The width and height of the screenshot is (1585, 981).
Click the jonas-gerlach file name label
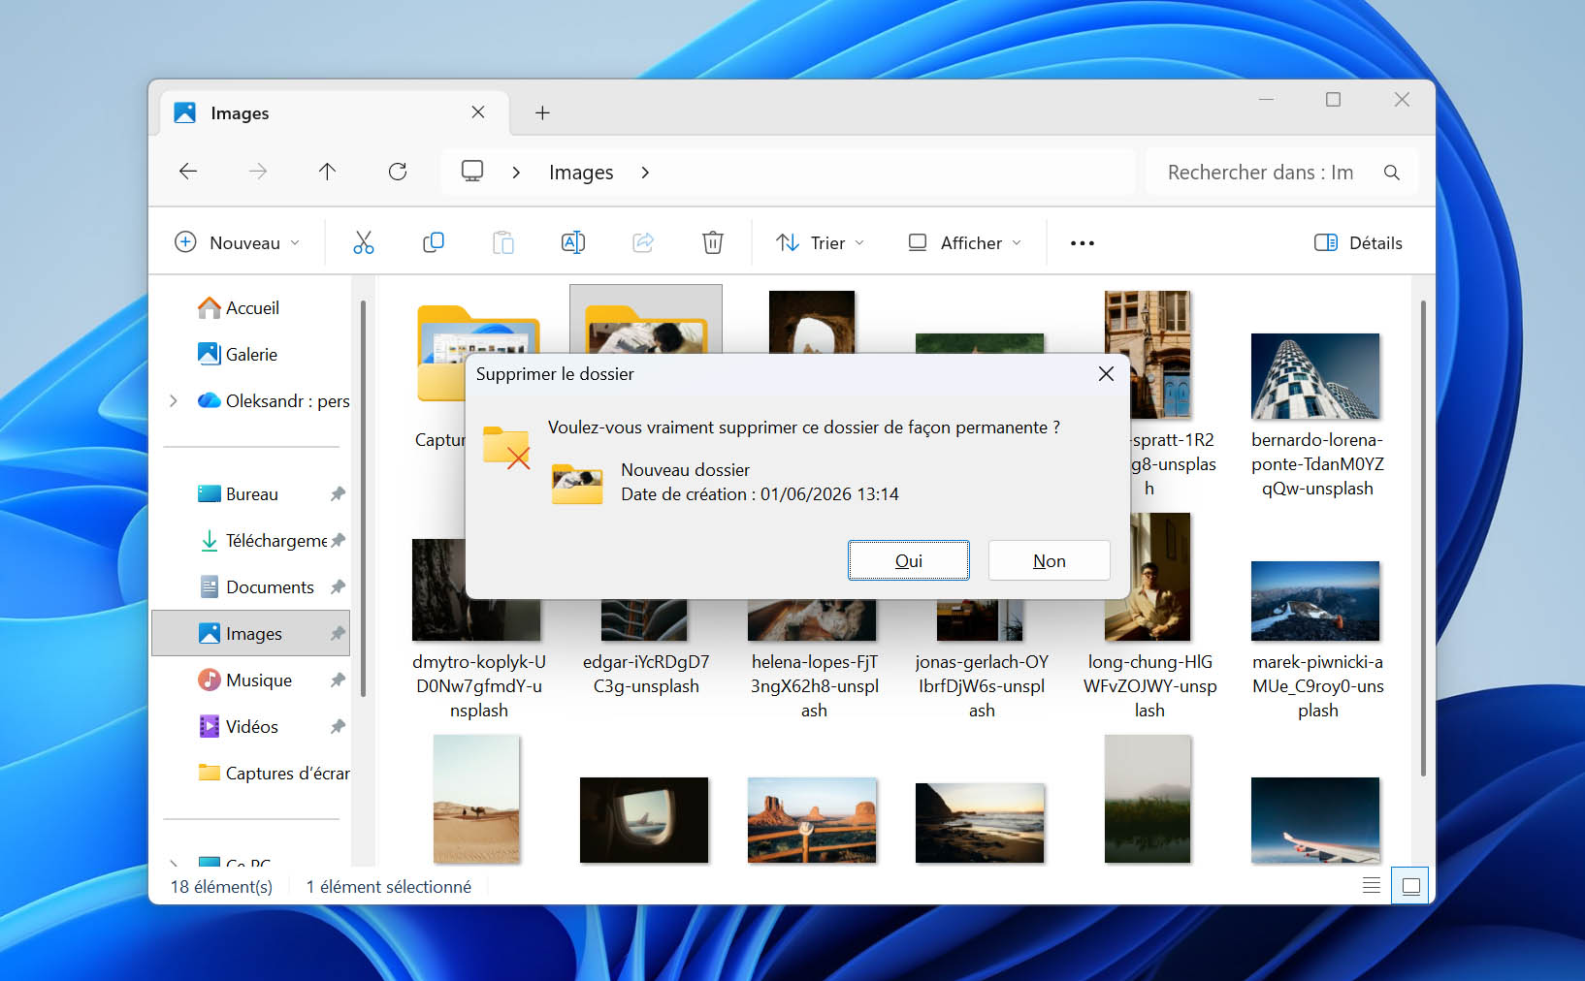click(x=982, y=685)
